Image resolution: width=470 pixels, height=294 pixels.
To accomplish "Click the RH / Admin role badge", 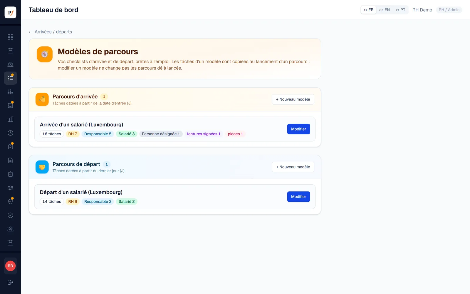I will [449, 10].
